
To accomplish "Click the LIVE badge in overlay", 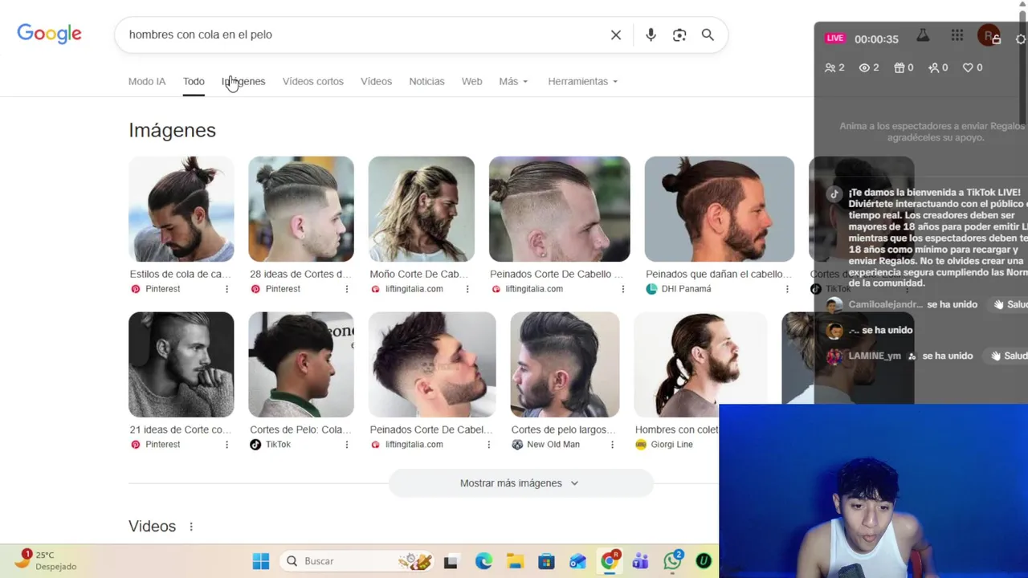I will point(835,38).
